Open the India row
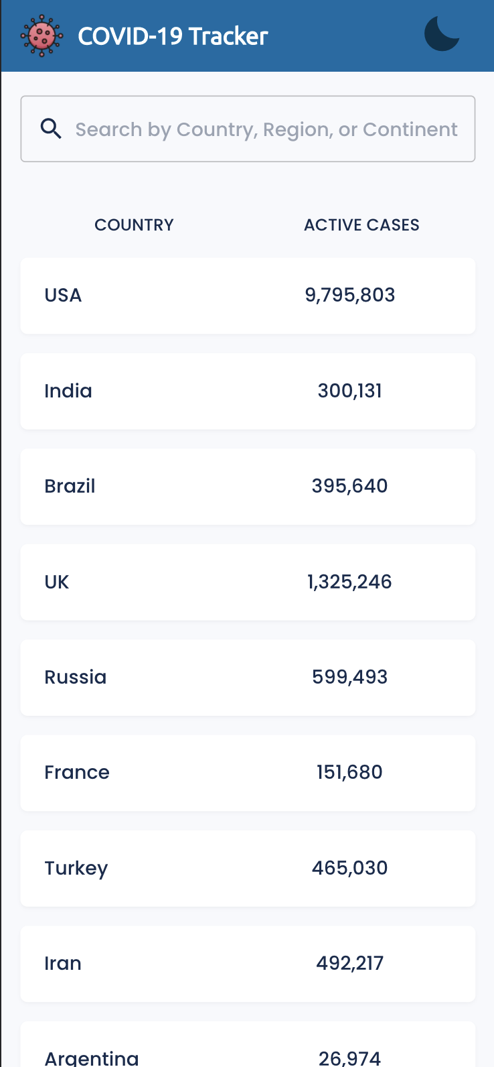This screenshot has width=494, height=1067. tap(248, 391)
